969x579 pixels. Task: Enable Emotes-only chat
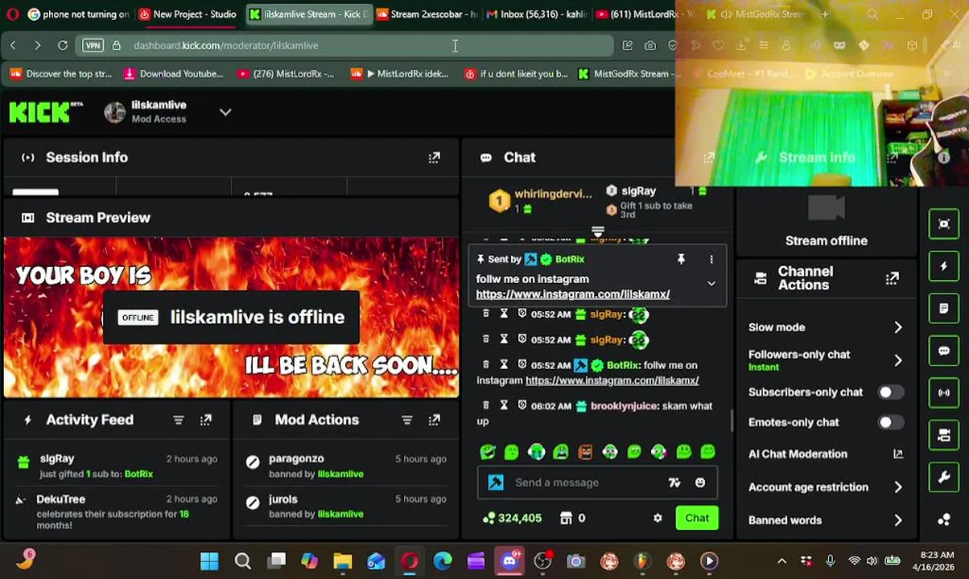(890, 422)
